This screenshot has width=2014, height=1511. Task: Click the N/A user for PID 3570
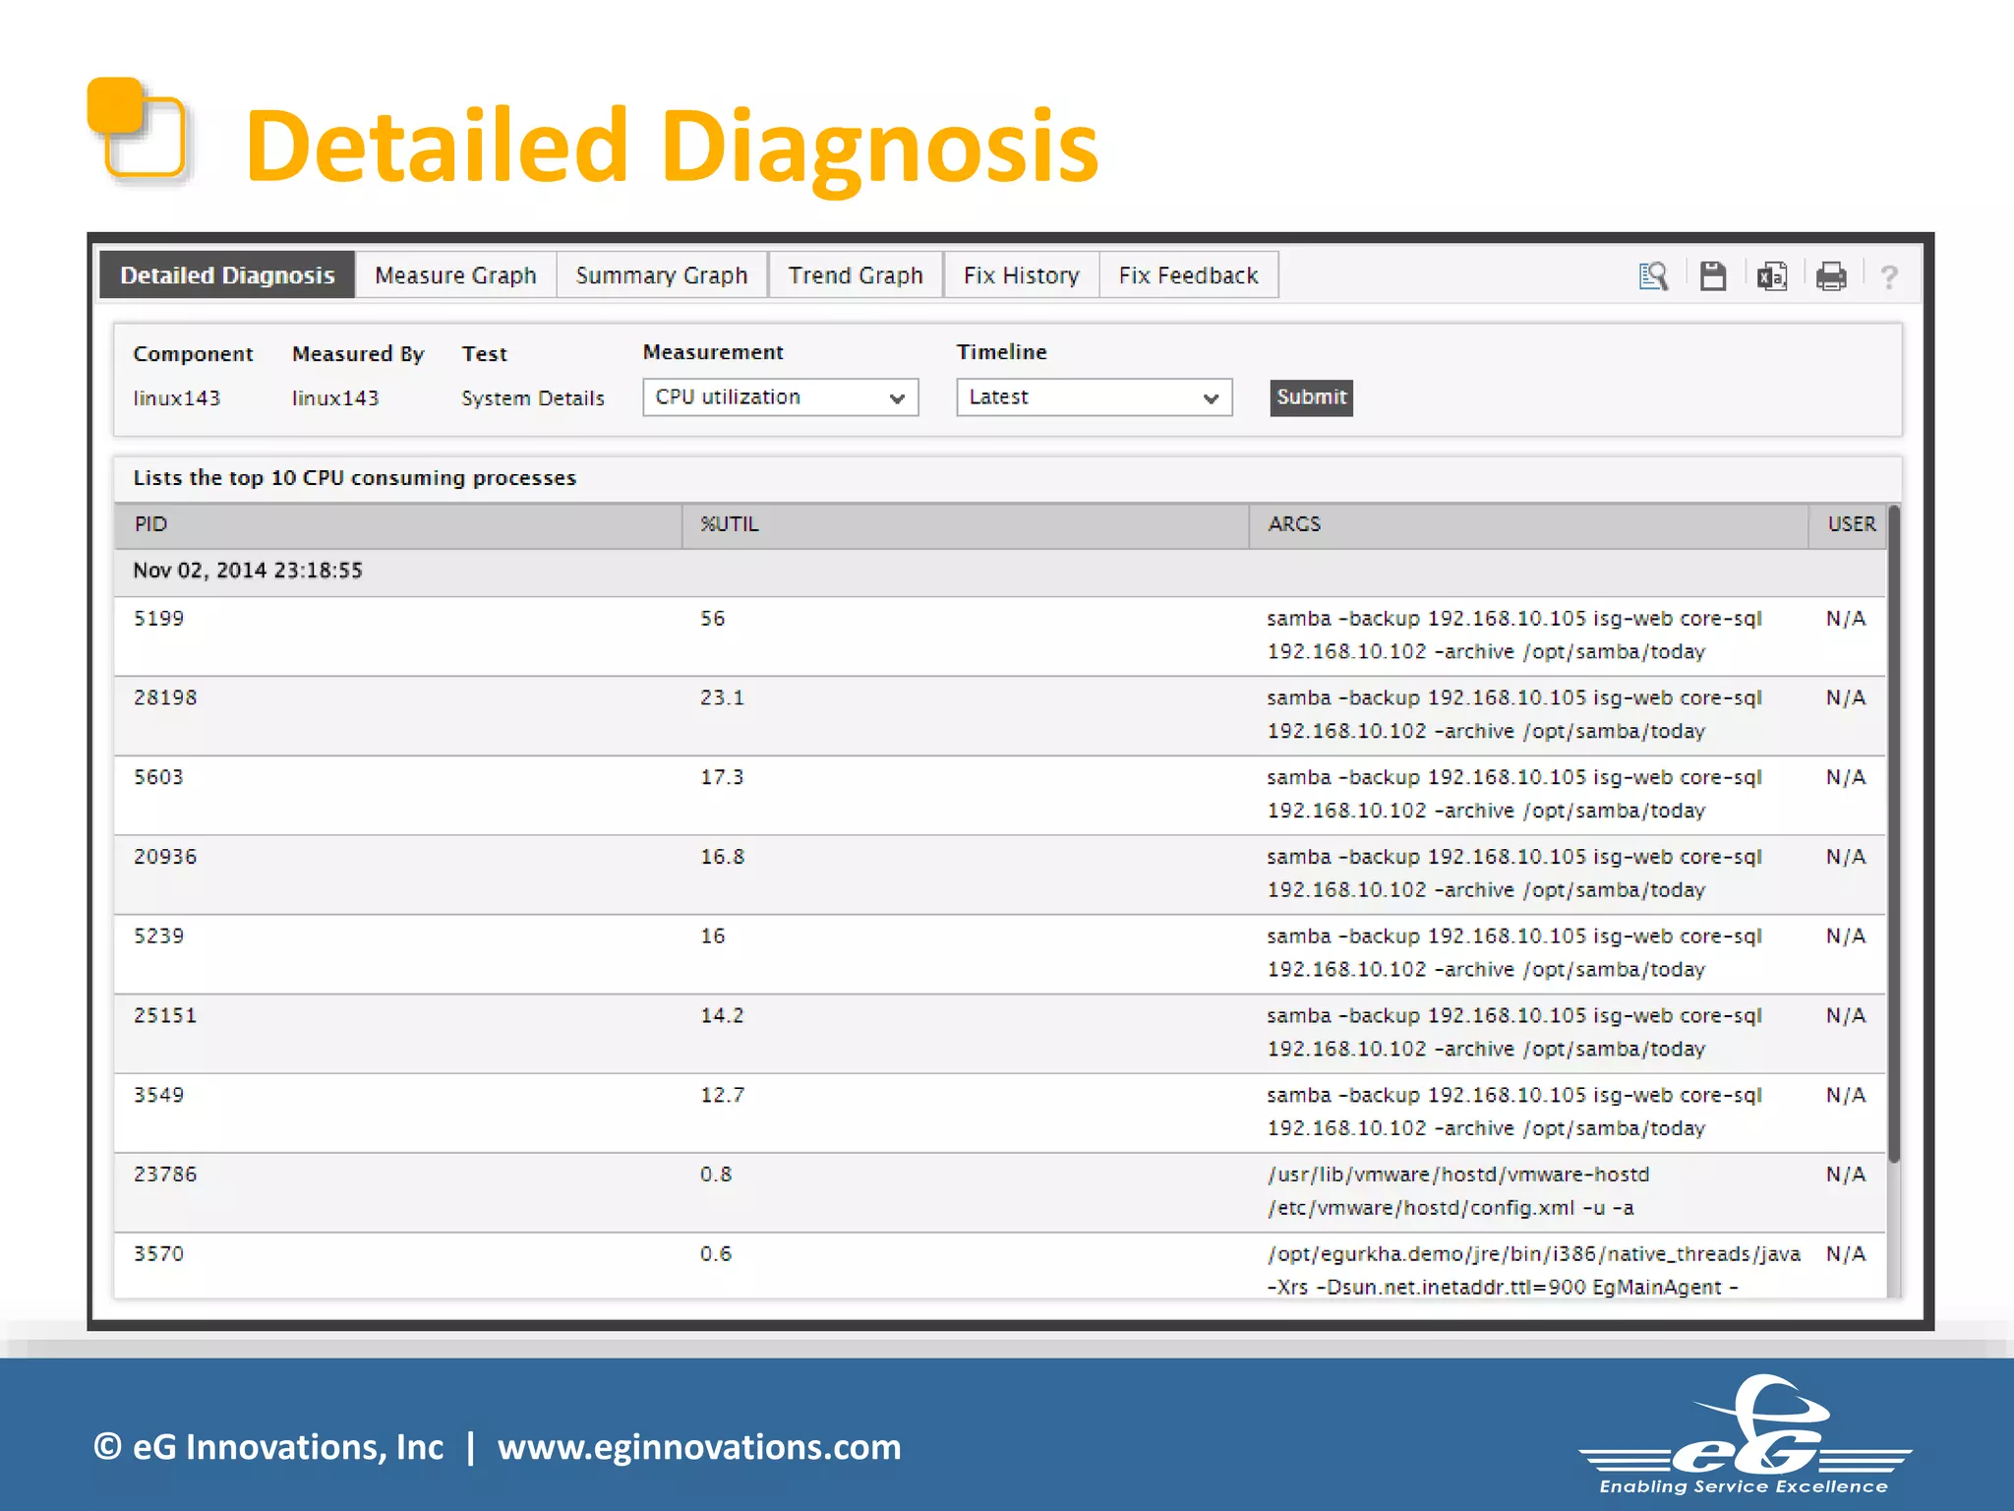(x=1846, y=1254)
